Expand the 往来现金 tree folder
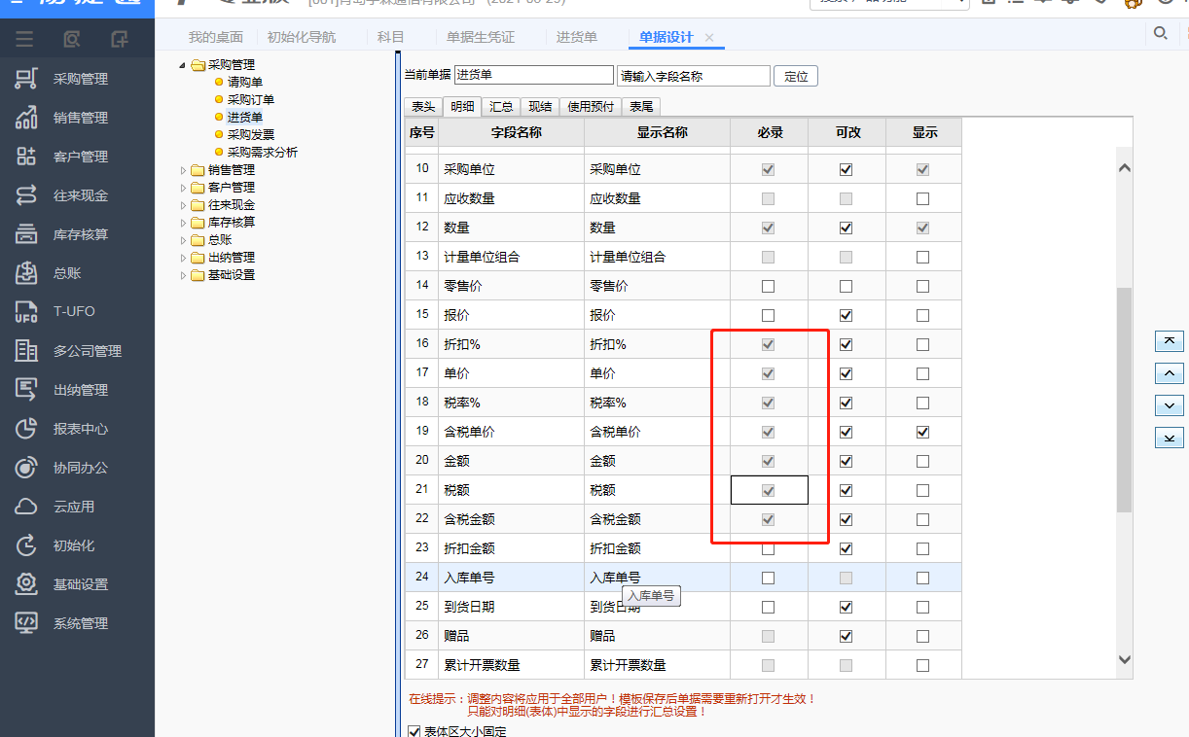This screenshot has width=1189, height=737. coord(182,205)
